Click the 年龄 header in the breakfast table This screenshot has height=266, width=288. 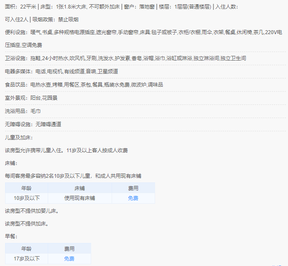click(26, 249)
